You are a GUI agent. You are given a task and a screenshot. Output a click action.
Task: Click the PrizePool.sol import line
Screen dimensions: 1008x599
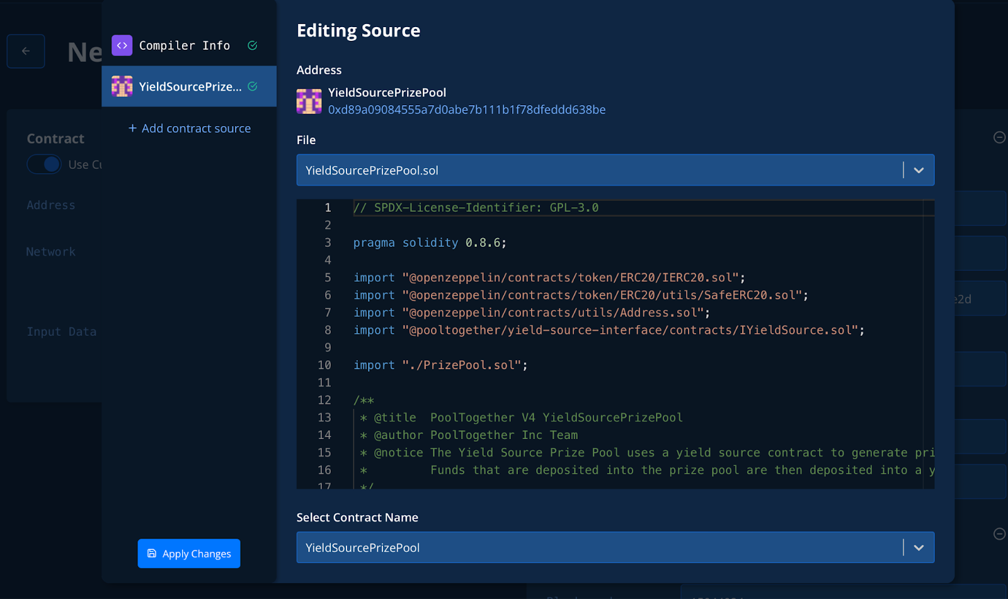[440, 365]
